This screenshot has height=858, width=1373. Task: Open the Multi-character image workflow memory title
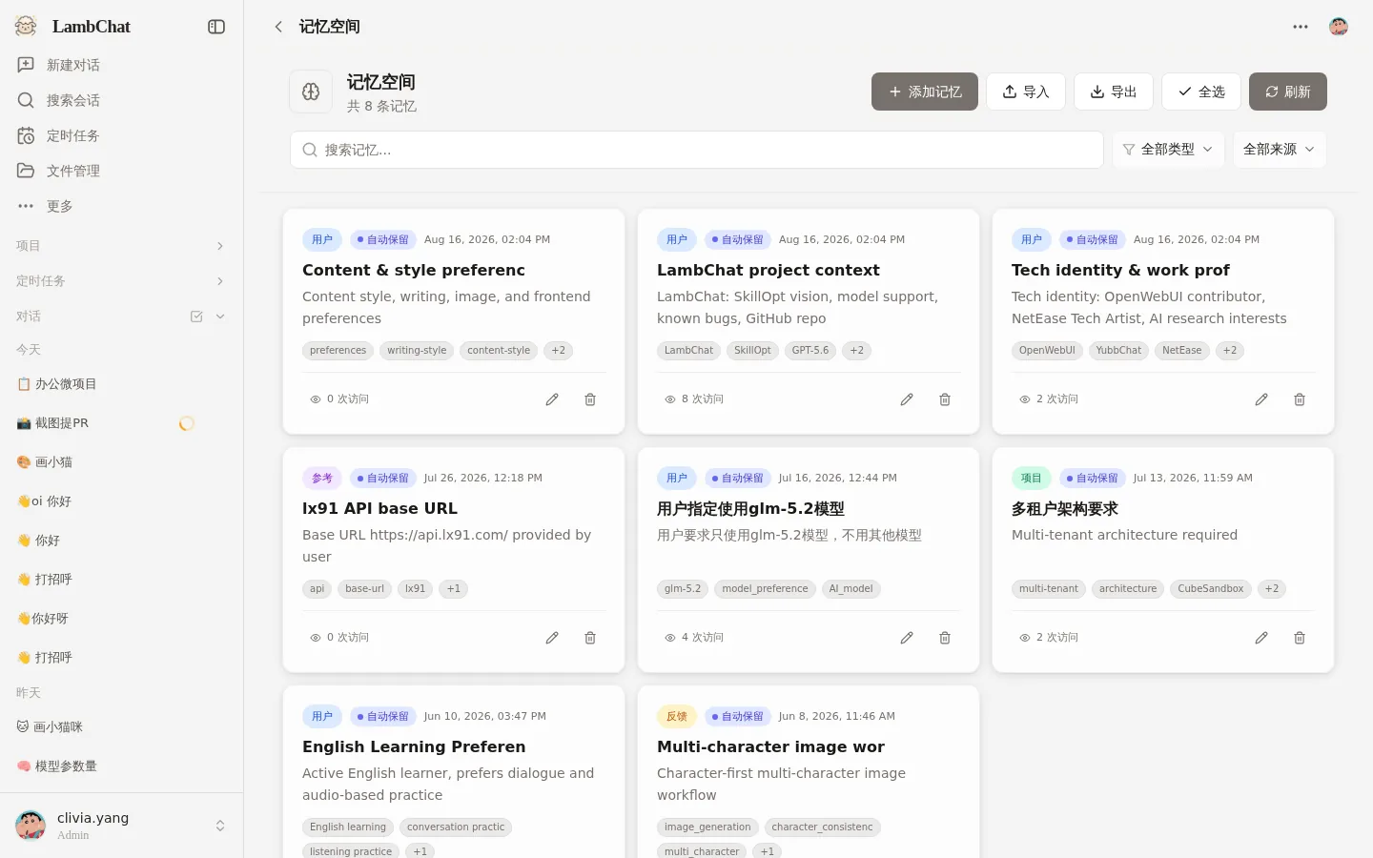point(770,747)
